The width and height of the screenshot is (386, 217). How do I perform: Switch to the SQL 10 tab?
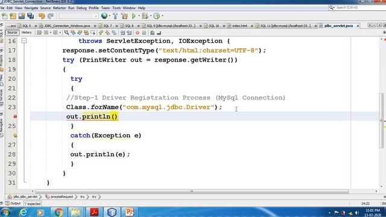(x=214, y=25)
